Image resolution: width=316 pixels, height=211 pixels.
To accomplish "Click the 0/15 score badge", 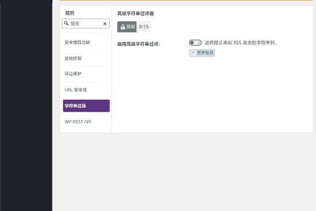I will point(144,27).
